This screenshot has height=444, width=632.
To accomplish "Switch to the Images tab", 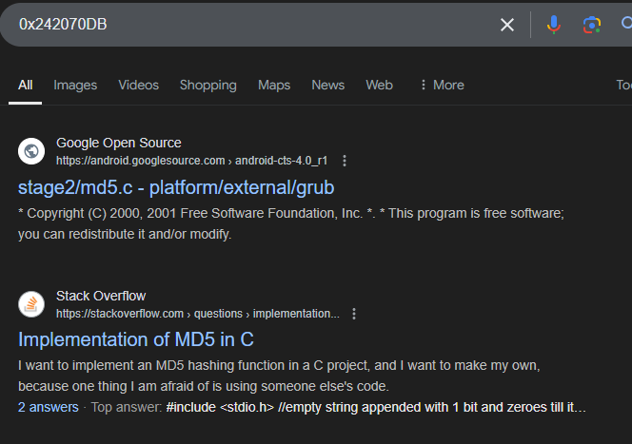I will click(75, 85).
